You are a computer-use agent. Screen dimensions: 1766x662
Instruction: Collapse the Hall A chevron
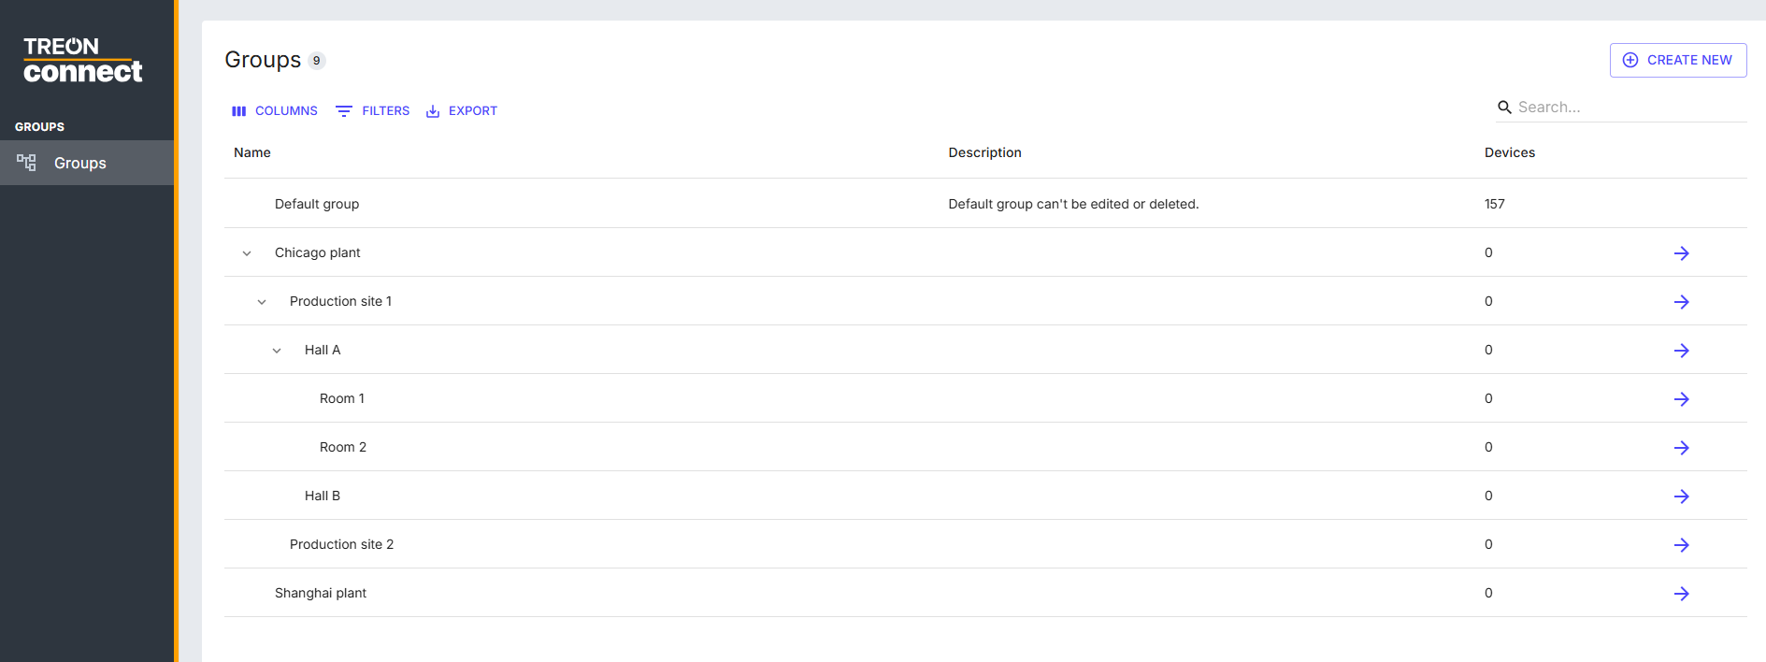point(277,351)
